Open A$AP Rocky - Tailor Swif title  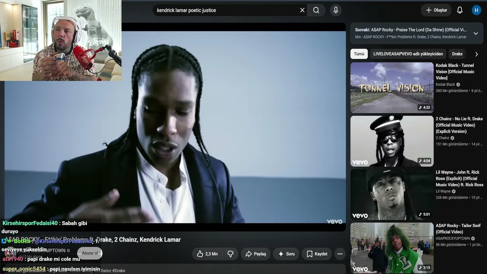pos(458,229)
